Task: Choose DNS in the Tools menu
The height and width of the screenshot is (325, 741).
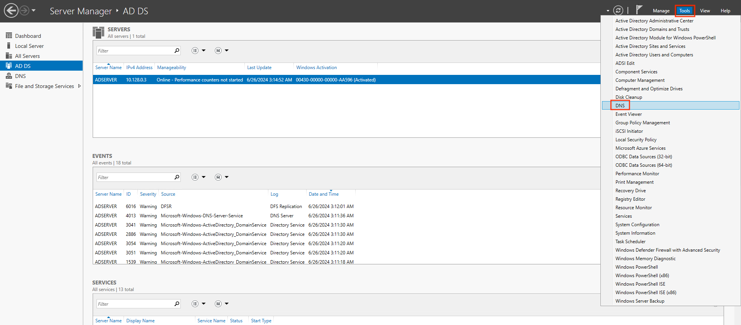Action: pos(671,105)
